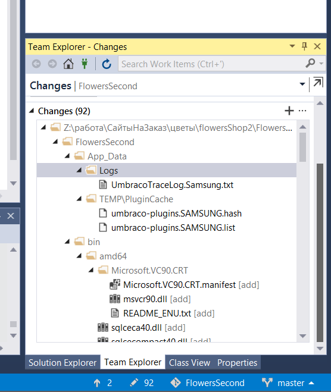This screenshot has height=392, width=331.
Task: Close the left-side docked panel
Action: tap(11, 216)
